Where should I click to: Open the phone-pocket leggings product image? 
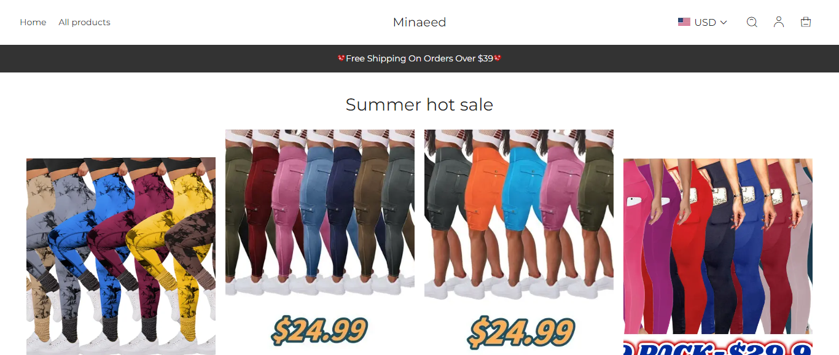[718, 257]
